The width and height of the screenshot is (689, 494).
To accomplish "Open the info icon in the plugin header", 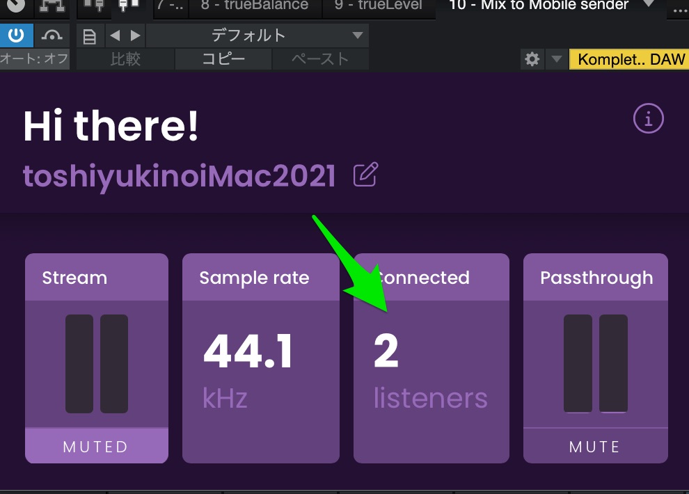I will 648,119.
